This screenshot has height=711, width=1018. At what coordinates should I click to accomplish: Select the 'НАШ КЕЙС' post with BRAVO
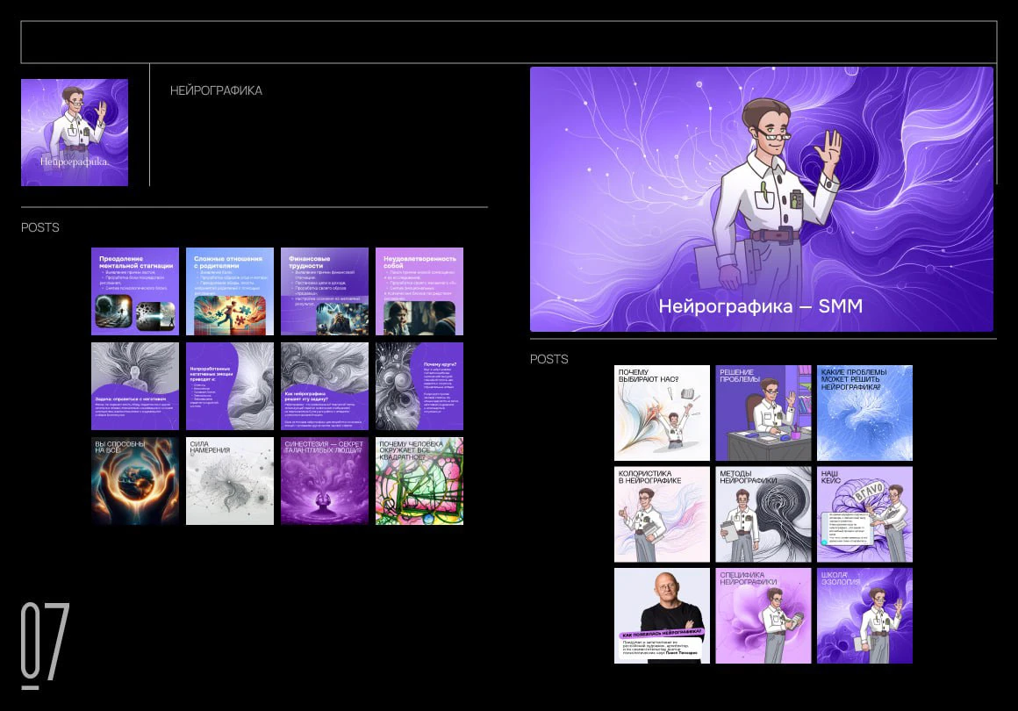coord(864,514)
